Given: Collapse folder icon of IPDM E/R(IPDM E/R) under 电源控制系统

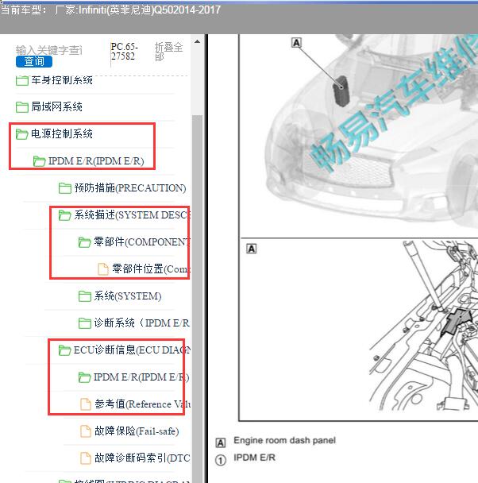Looking at the screenshot, I should 39,161.
